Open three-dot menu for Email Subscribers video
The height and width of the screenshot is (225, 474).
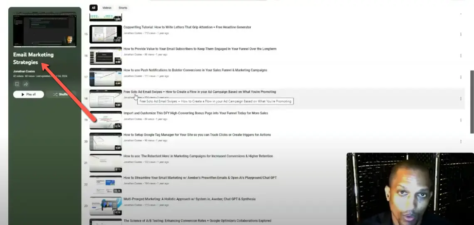point(461,56)
